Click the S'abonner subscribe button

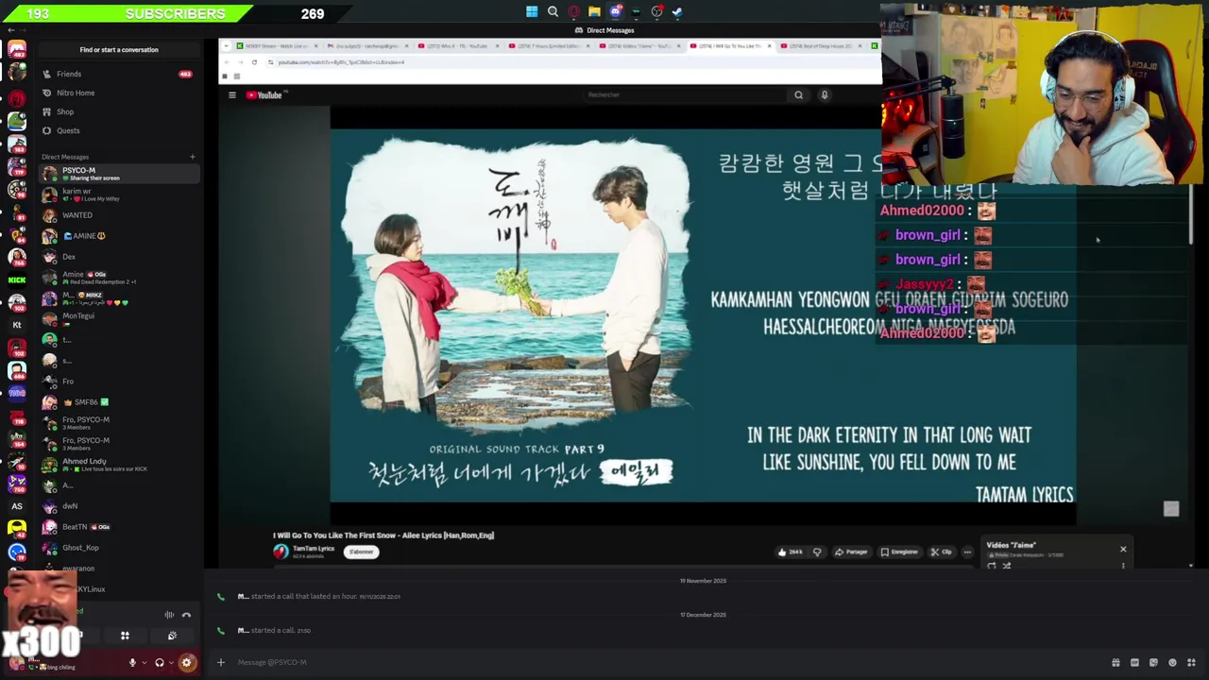[x=361, y=552]
